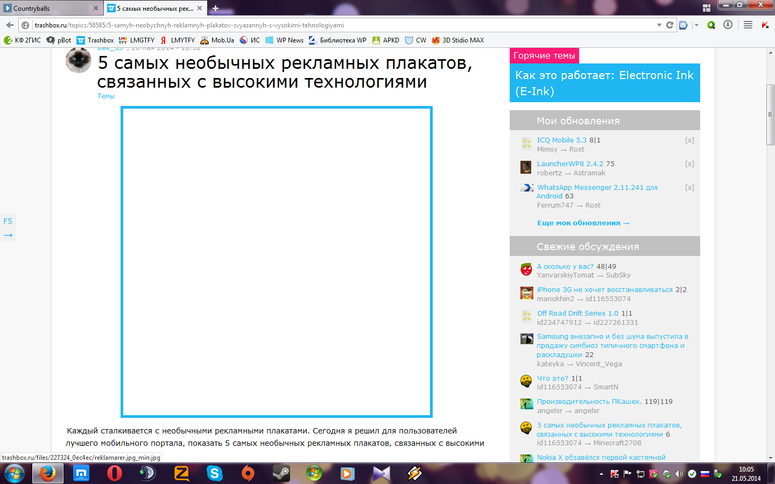The height and width of the screenshot is (484, 775).
Task: Open hot topic 'Как это работает: Electronic Ink'
Action: [604, 83]
